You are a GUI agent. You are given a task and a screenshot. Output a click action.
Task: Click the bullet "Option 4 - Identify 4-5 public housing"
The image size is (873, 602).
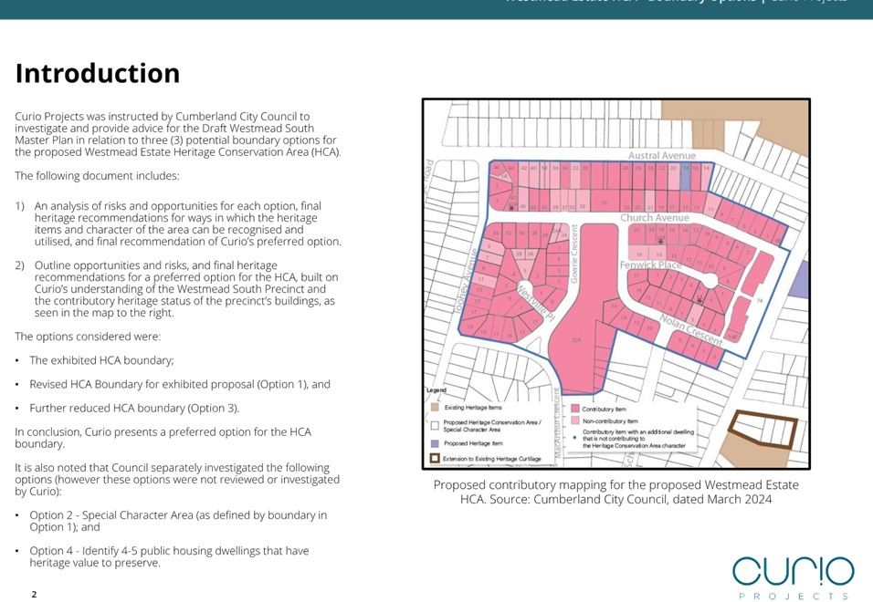click(169, 557)
